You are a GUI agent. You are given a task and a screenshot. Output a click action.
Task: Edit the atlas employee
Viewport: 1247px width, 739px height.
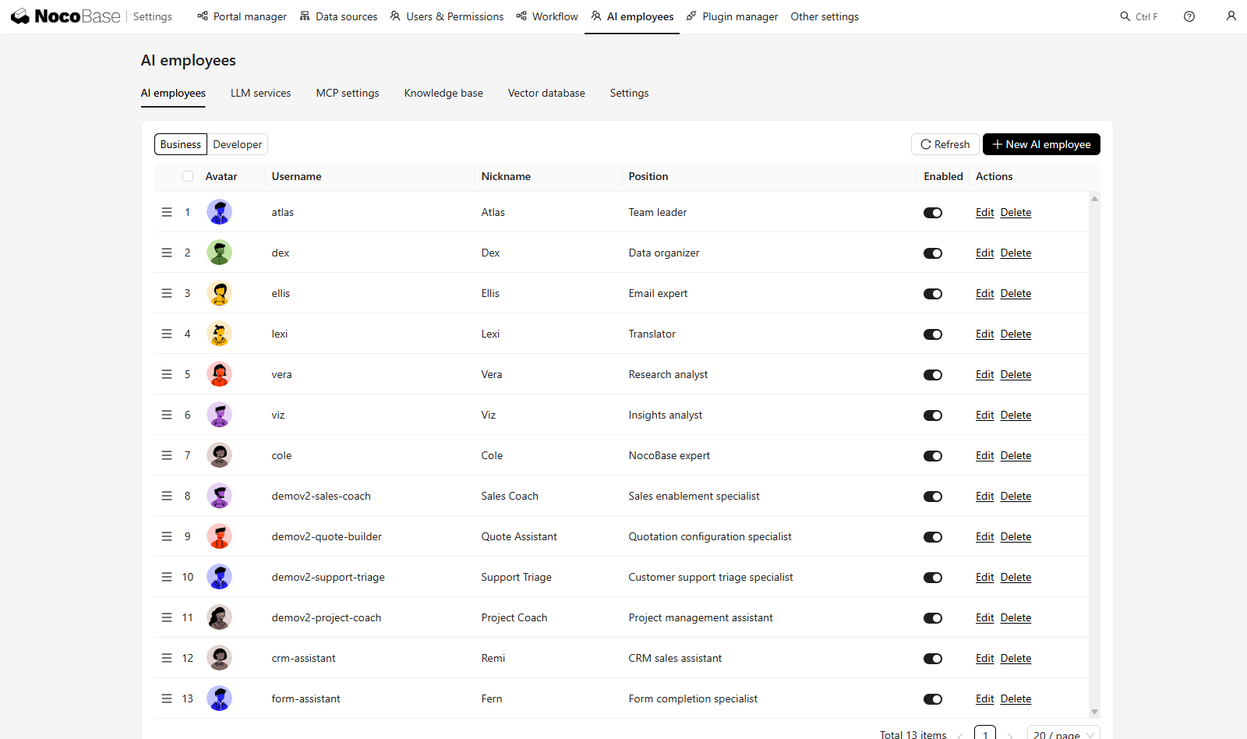pos(984,212)
